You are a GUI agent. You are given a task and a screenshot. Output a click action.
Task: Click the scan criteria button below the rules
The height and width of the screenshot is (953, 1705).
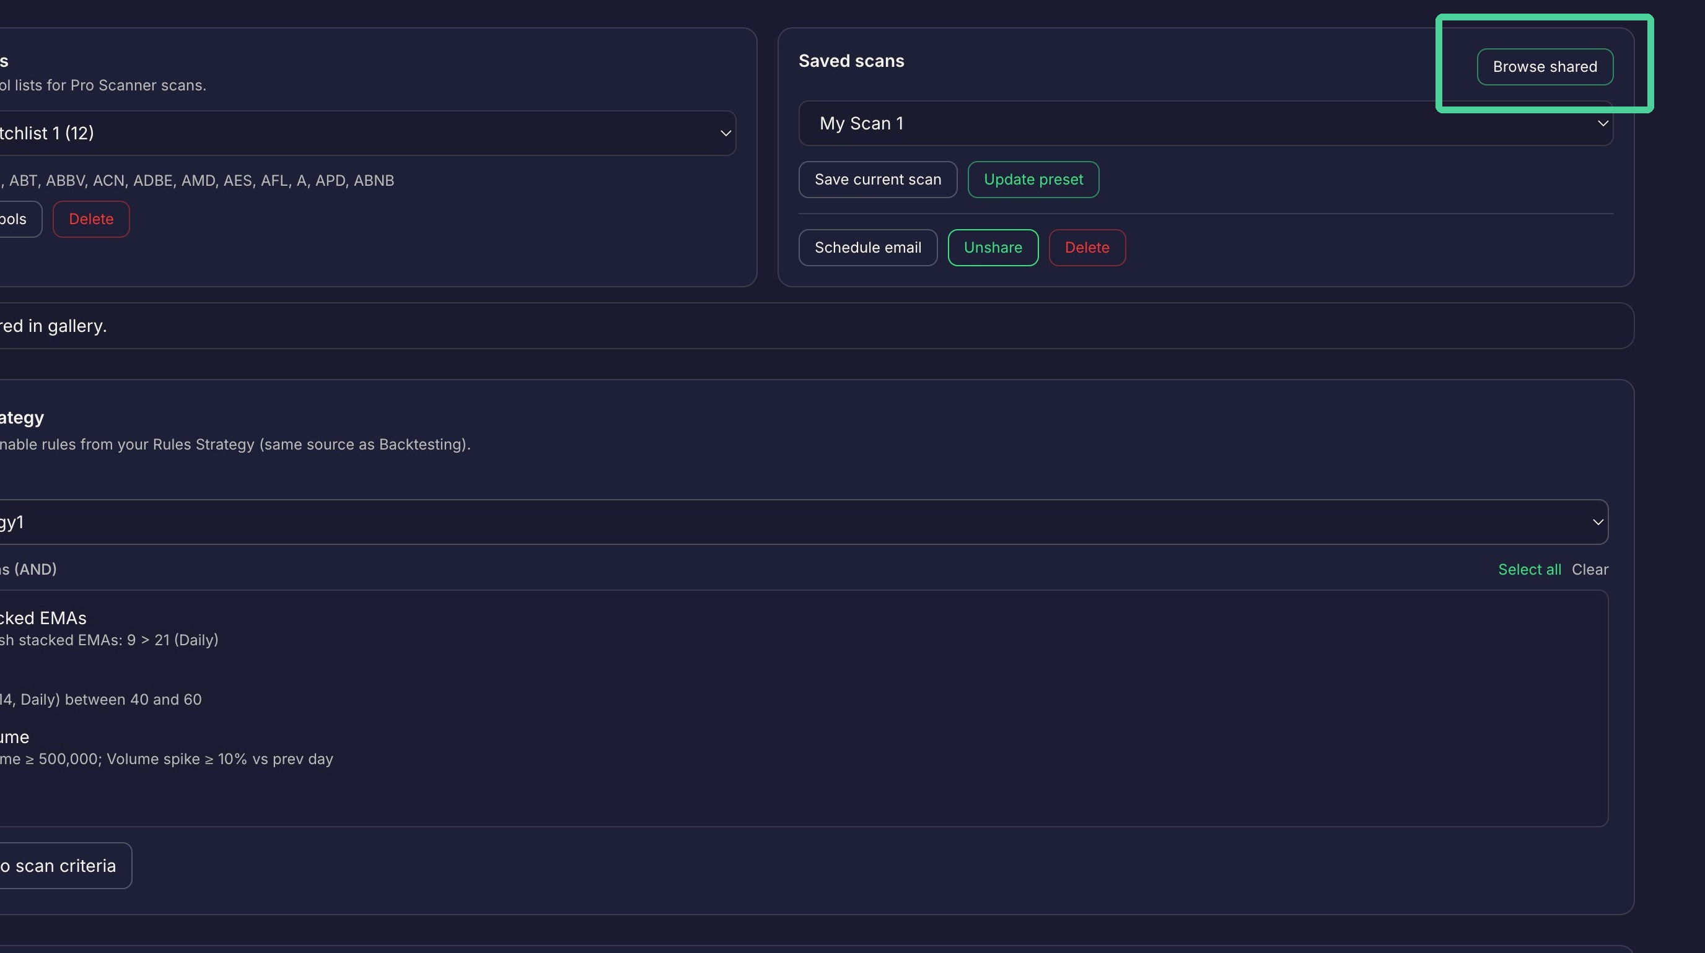[x=65, y=866]
